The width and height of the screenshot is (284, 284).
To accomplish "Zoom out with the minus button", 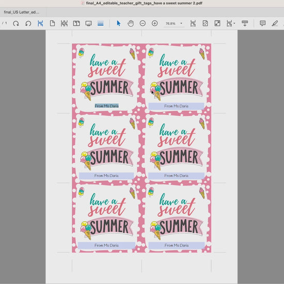I will [x=143, y=23].
